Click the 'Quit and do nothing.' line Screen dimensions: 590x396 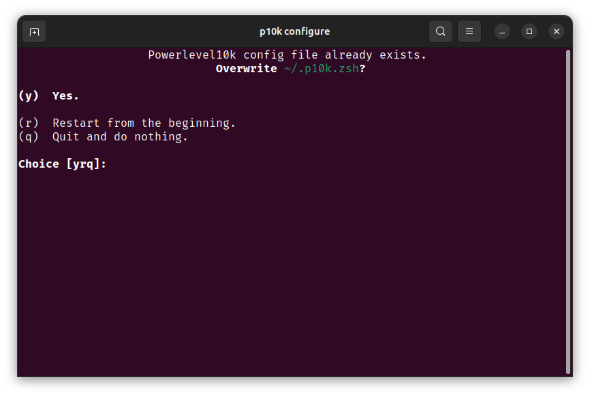click(x=103, y=136)
